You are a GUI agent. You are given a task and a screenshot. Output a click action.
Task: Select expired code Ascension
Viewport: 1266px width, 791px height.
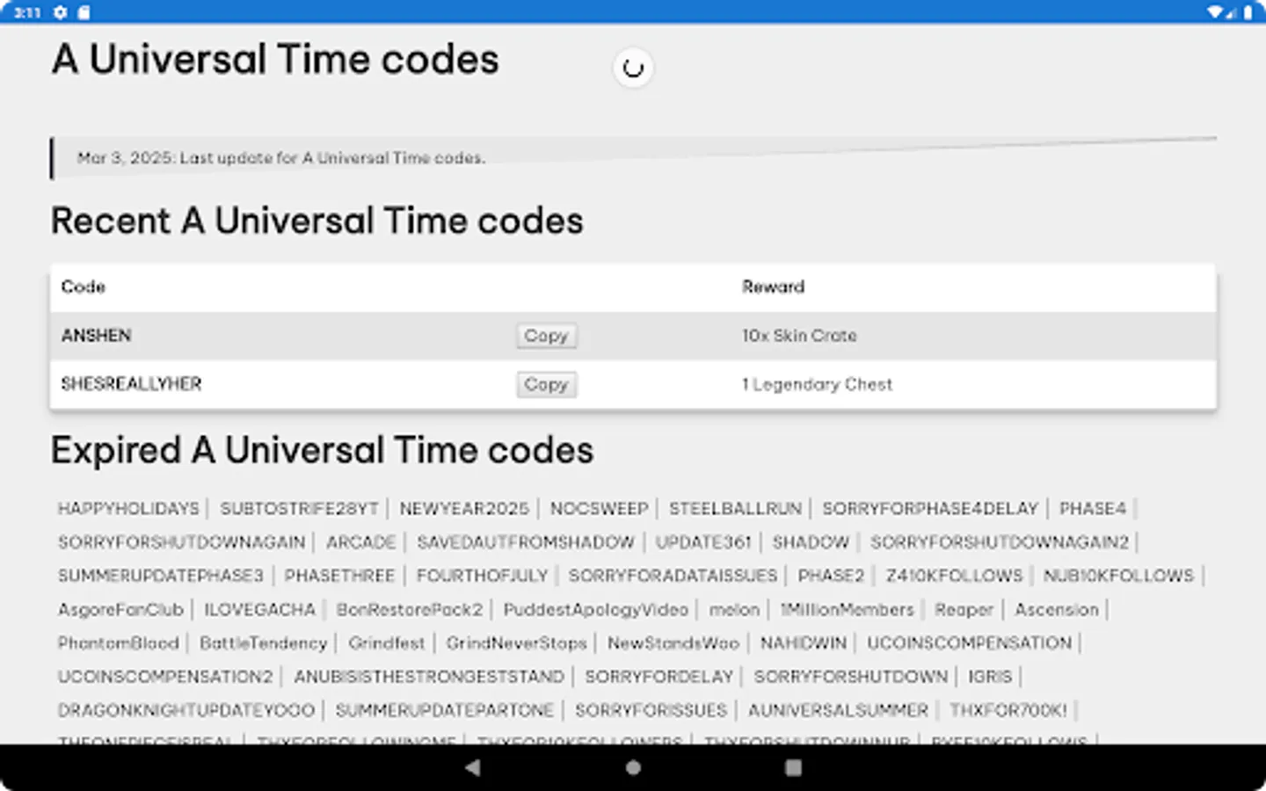(x=1057, y=609)
